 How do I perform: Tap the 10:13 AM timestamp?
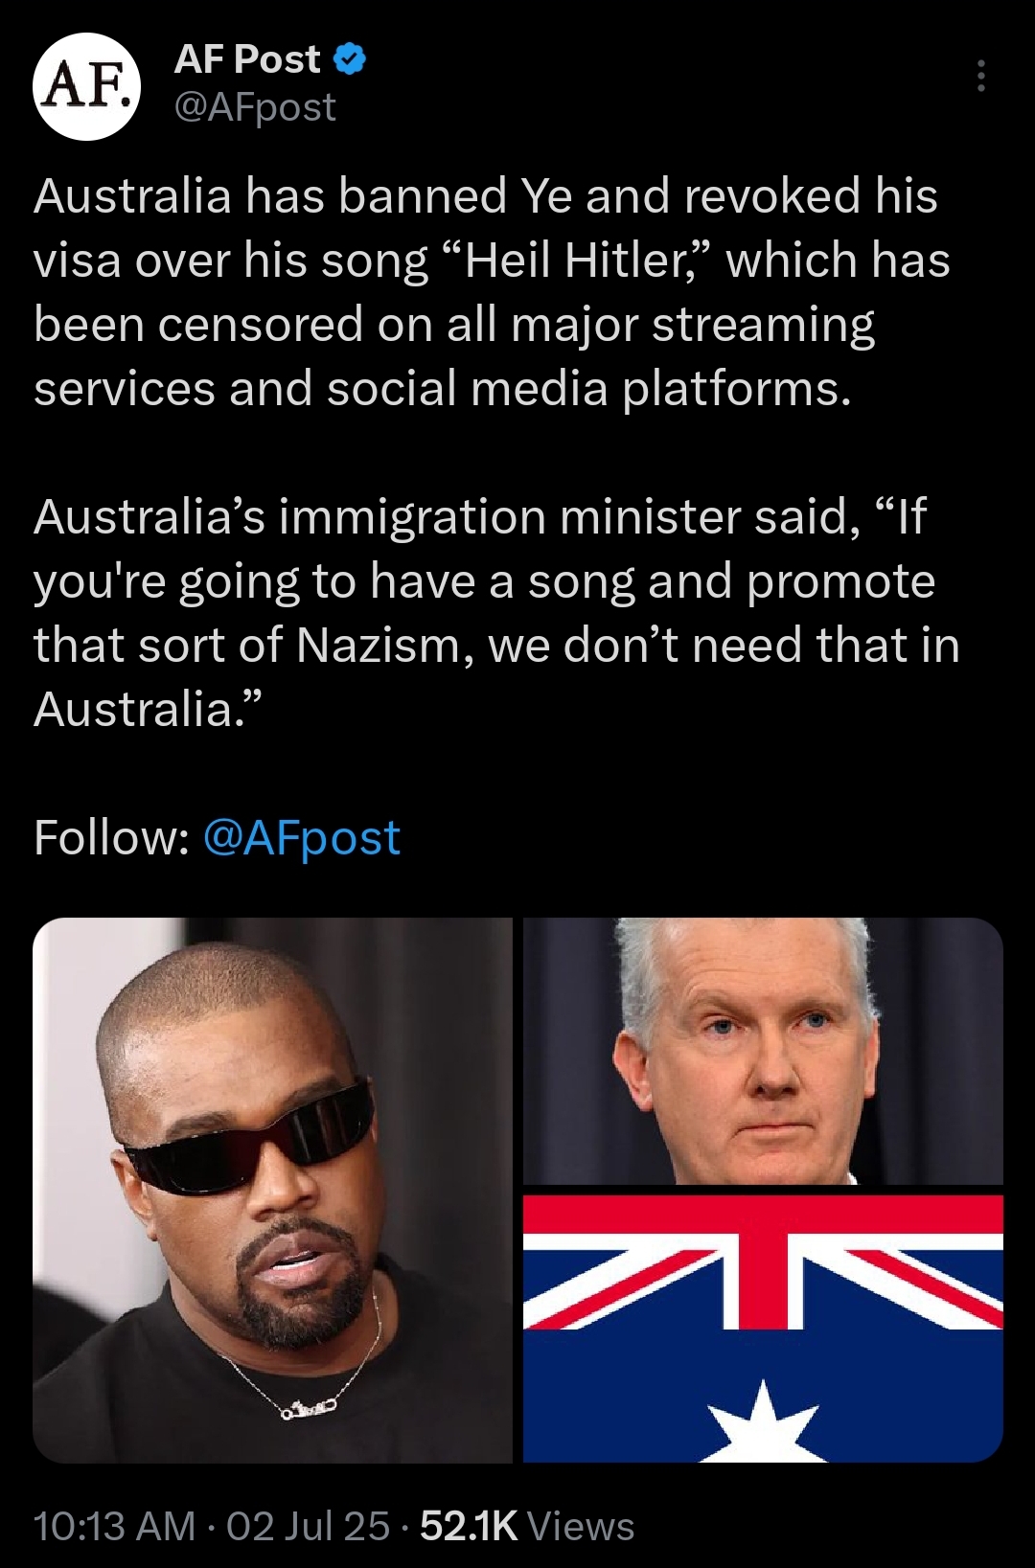pos(114,1526)
